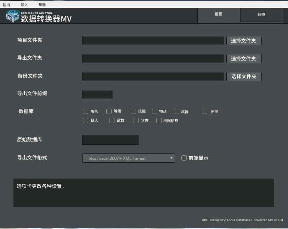This screenshot has height=229, width=288.
Task: Click the 原始数据库 label
Action: point(29,140)
